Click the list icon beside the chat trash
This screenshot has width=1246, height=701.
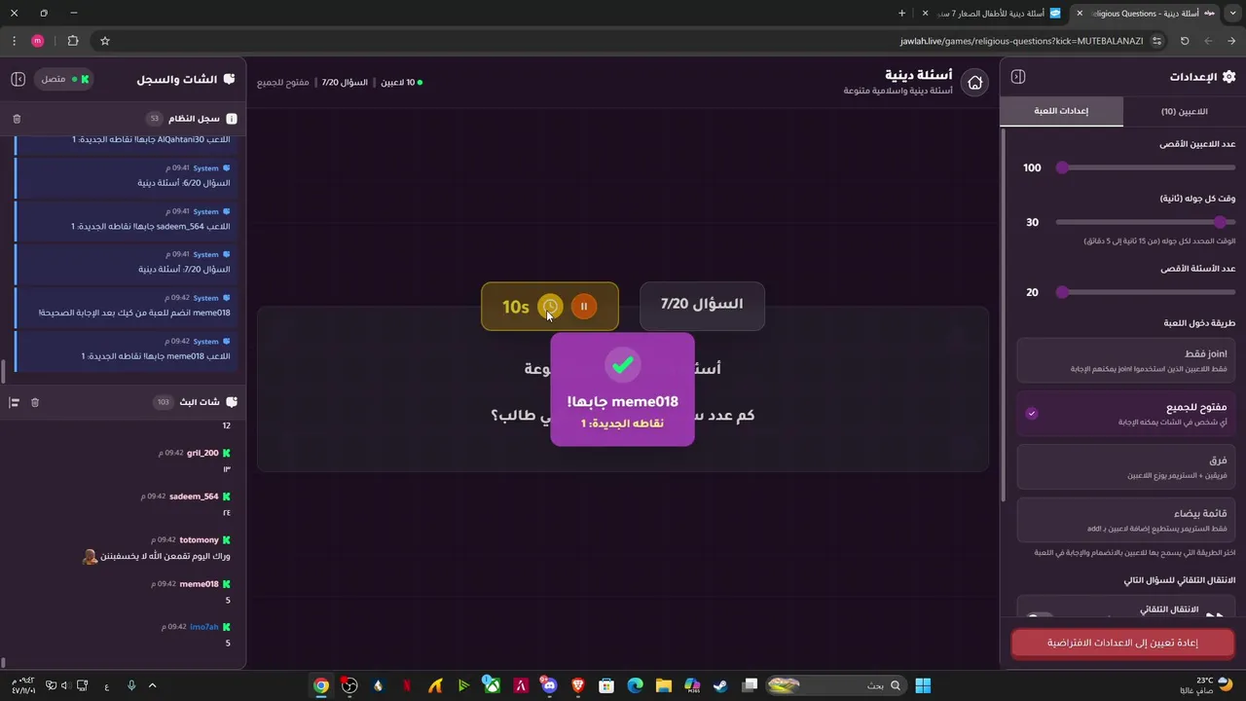pyautogui.click(x=15, y=402)
